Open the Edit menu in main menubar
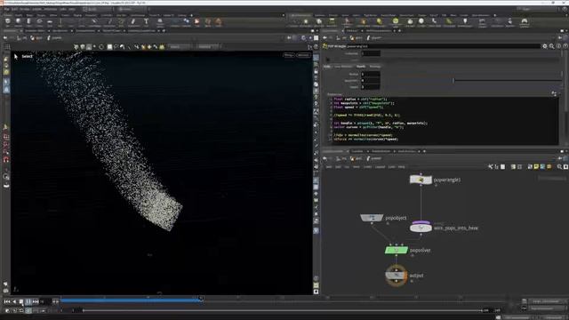The width and height of the screenshot is (569, 320). coord(14,9)
